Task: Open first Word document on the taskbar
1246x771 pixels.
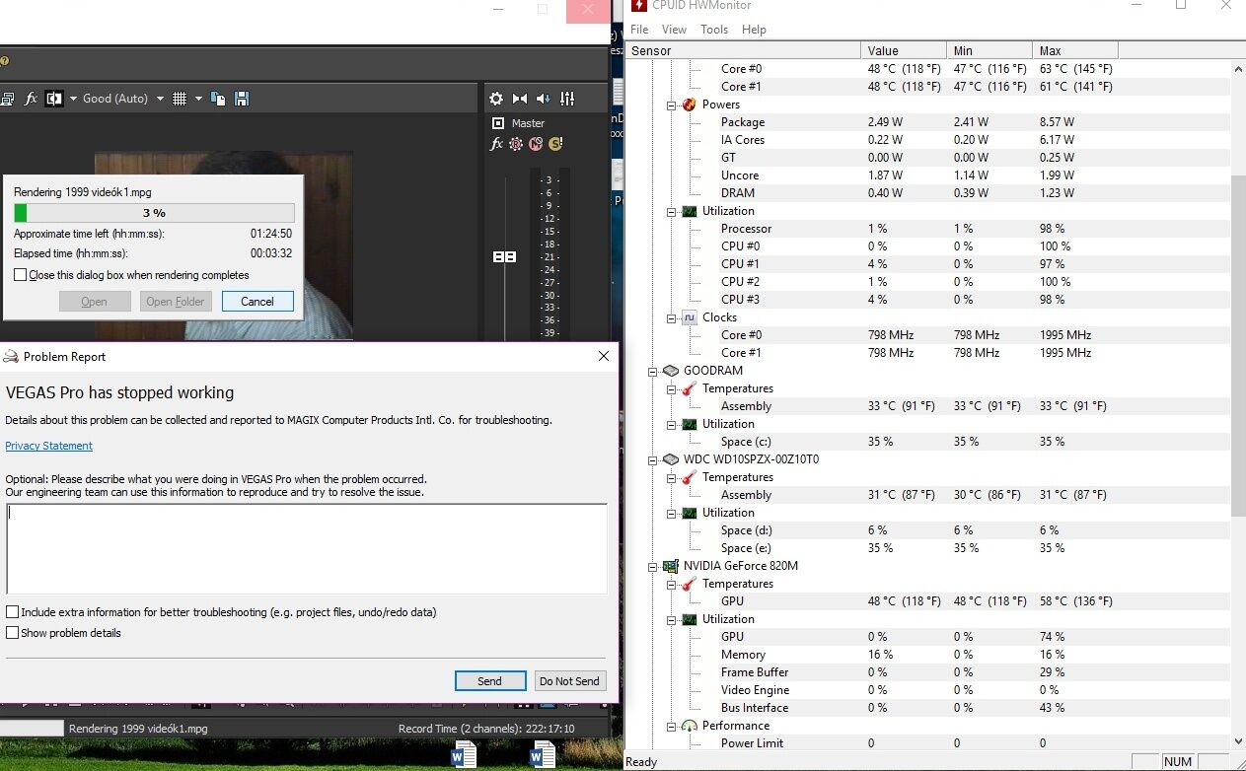Action: [x=464, y=756]
